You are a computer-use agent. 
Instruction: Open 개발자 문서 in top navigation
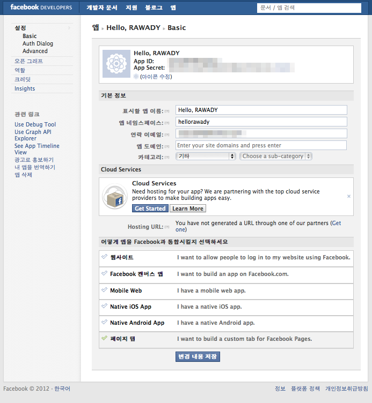101,8
